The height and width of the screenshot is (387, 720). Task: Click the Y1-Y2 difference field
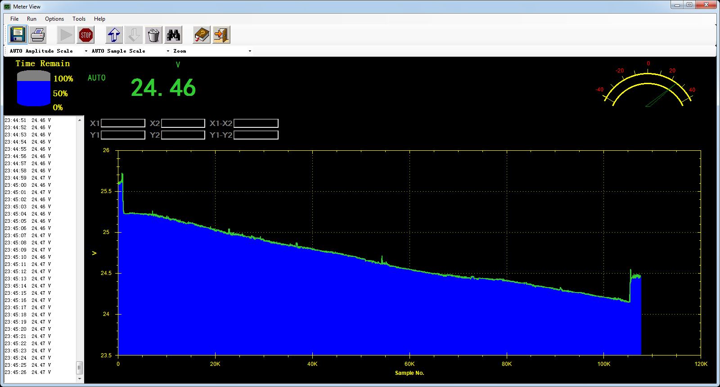coord(256,135)
